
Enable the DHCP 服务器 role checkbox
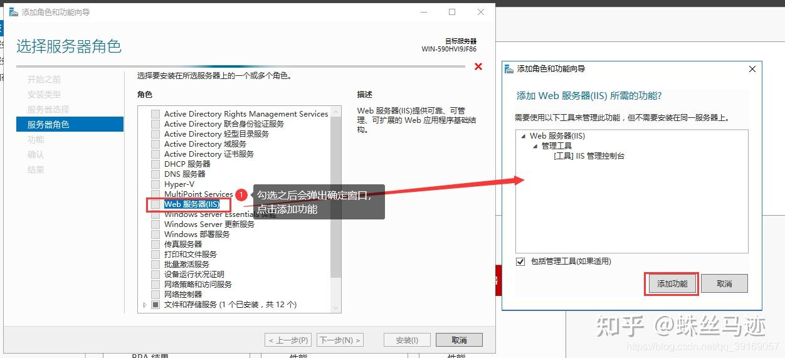click(x=155, y=164)
